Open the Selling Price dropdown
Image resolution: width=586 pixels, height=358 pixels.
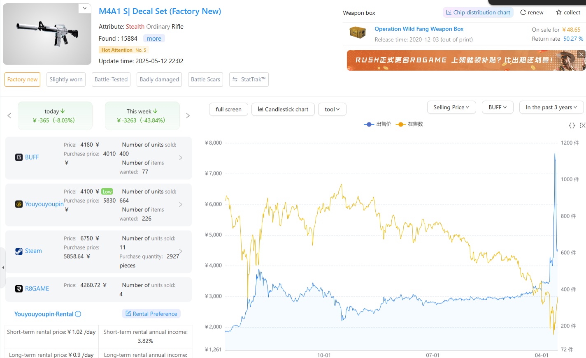click(451, 107)
